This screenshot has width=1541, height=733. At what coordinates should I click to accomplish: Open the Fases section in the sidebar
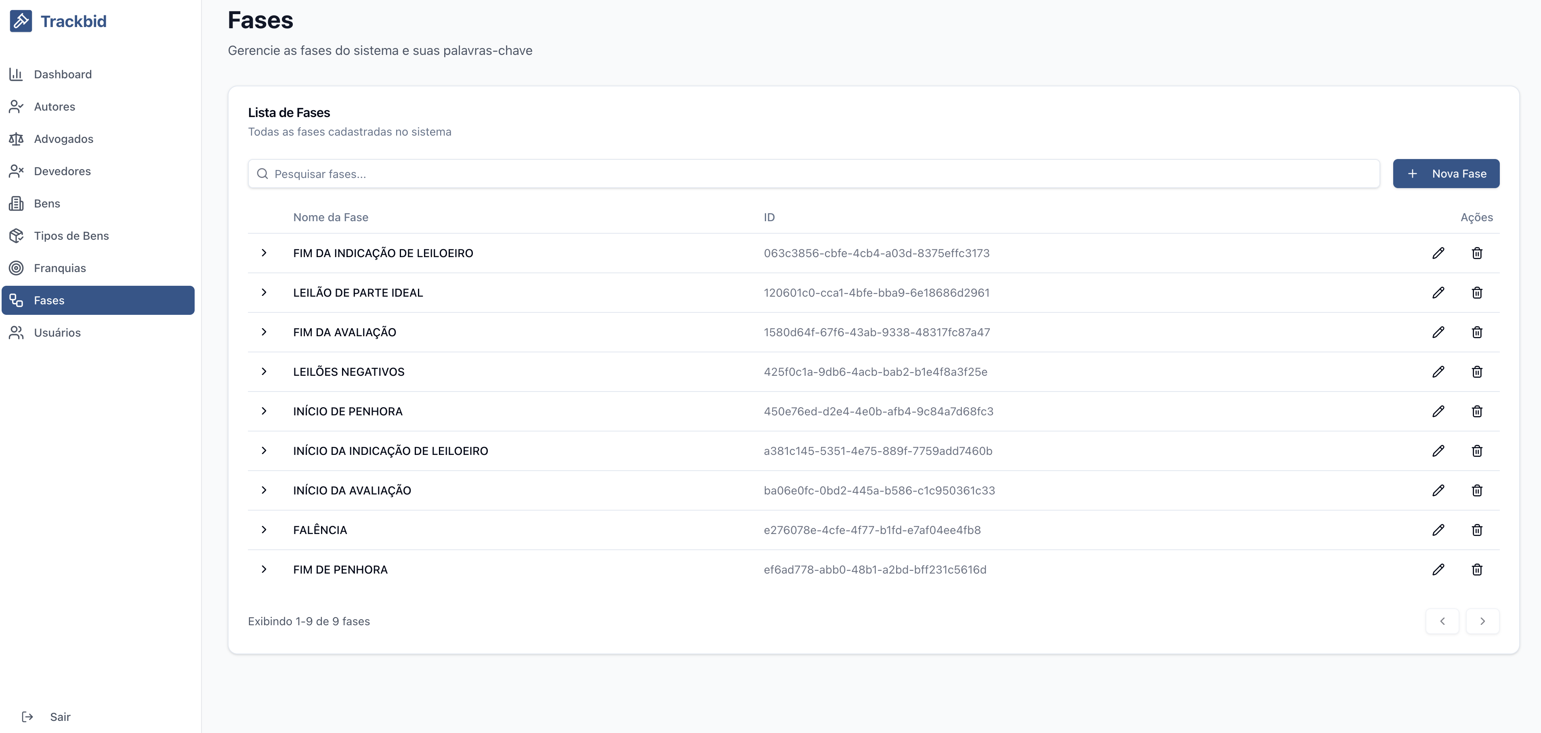tap(50, 300)
